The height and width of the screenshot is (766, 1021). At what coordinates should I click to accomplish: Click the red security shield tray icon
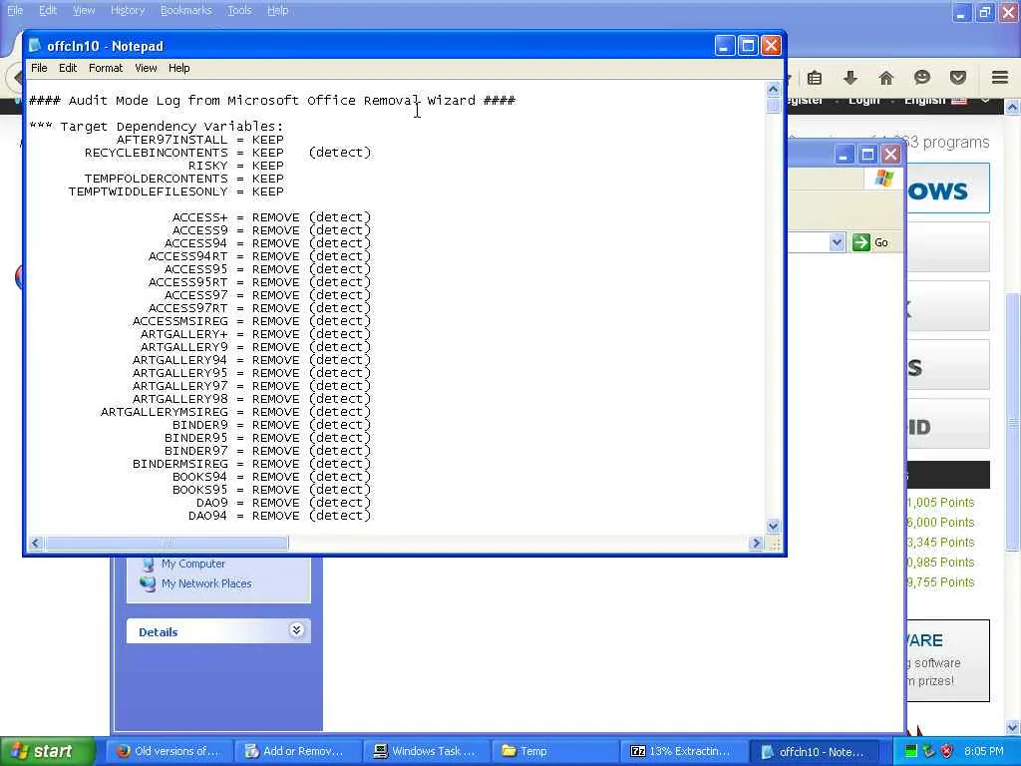pyautogui.click(x=947, y=751)
